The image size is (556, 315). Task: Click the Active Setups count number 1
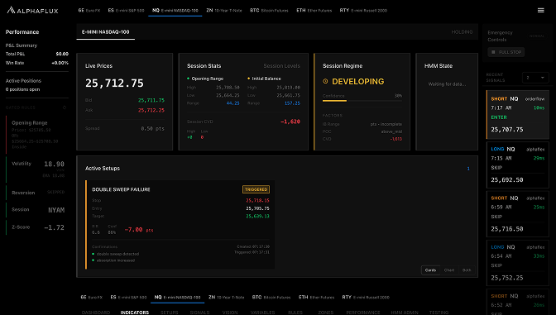tap(468, 169)
